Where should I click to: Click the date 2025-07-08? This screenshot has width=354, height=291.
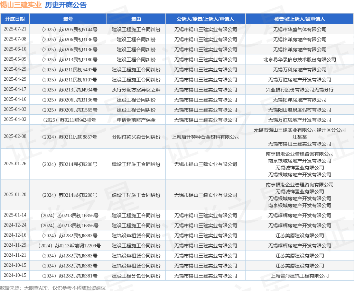pyautogui.click(x=15, y=39)
